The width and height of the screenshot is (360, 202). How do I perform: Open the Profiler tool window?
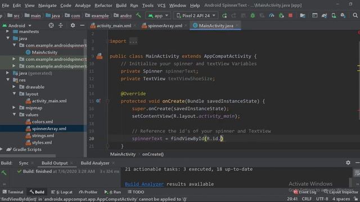(88, 192)
